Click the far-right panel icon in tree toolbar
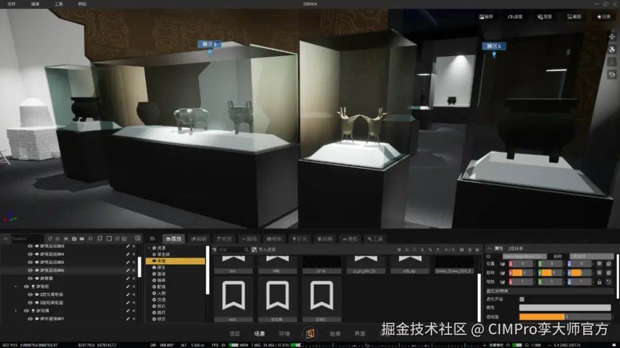The width and height of the screenshot is (620, 348). (138, 238)
